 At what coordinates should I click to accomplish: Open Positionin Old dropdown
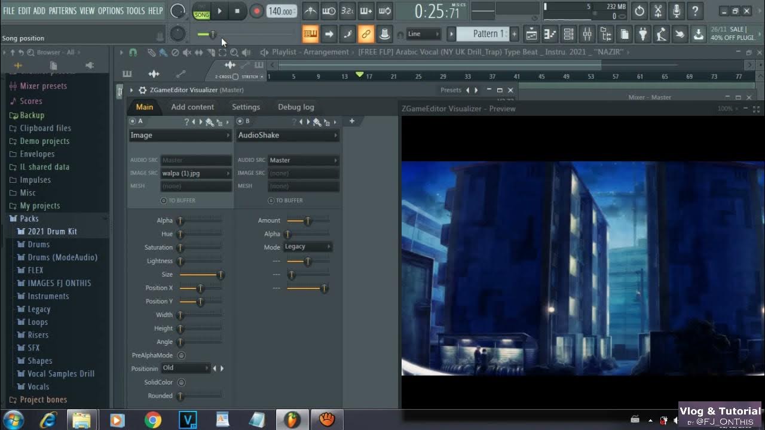tap(186, 368)
